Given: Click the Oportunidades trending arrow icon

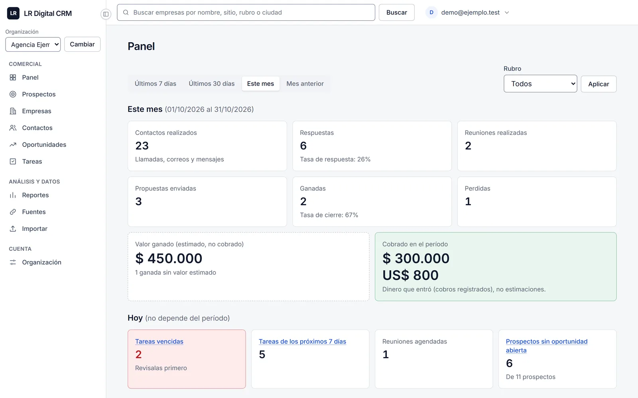Looking at the screenshot, I should point(13,144).
